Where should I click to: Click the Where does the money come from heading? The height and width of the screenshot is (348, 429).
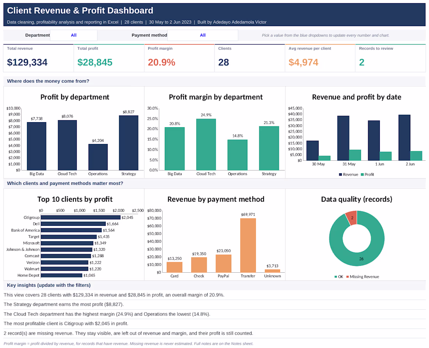48,81
